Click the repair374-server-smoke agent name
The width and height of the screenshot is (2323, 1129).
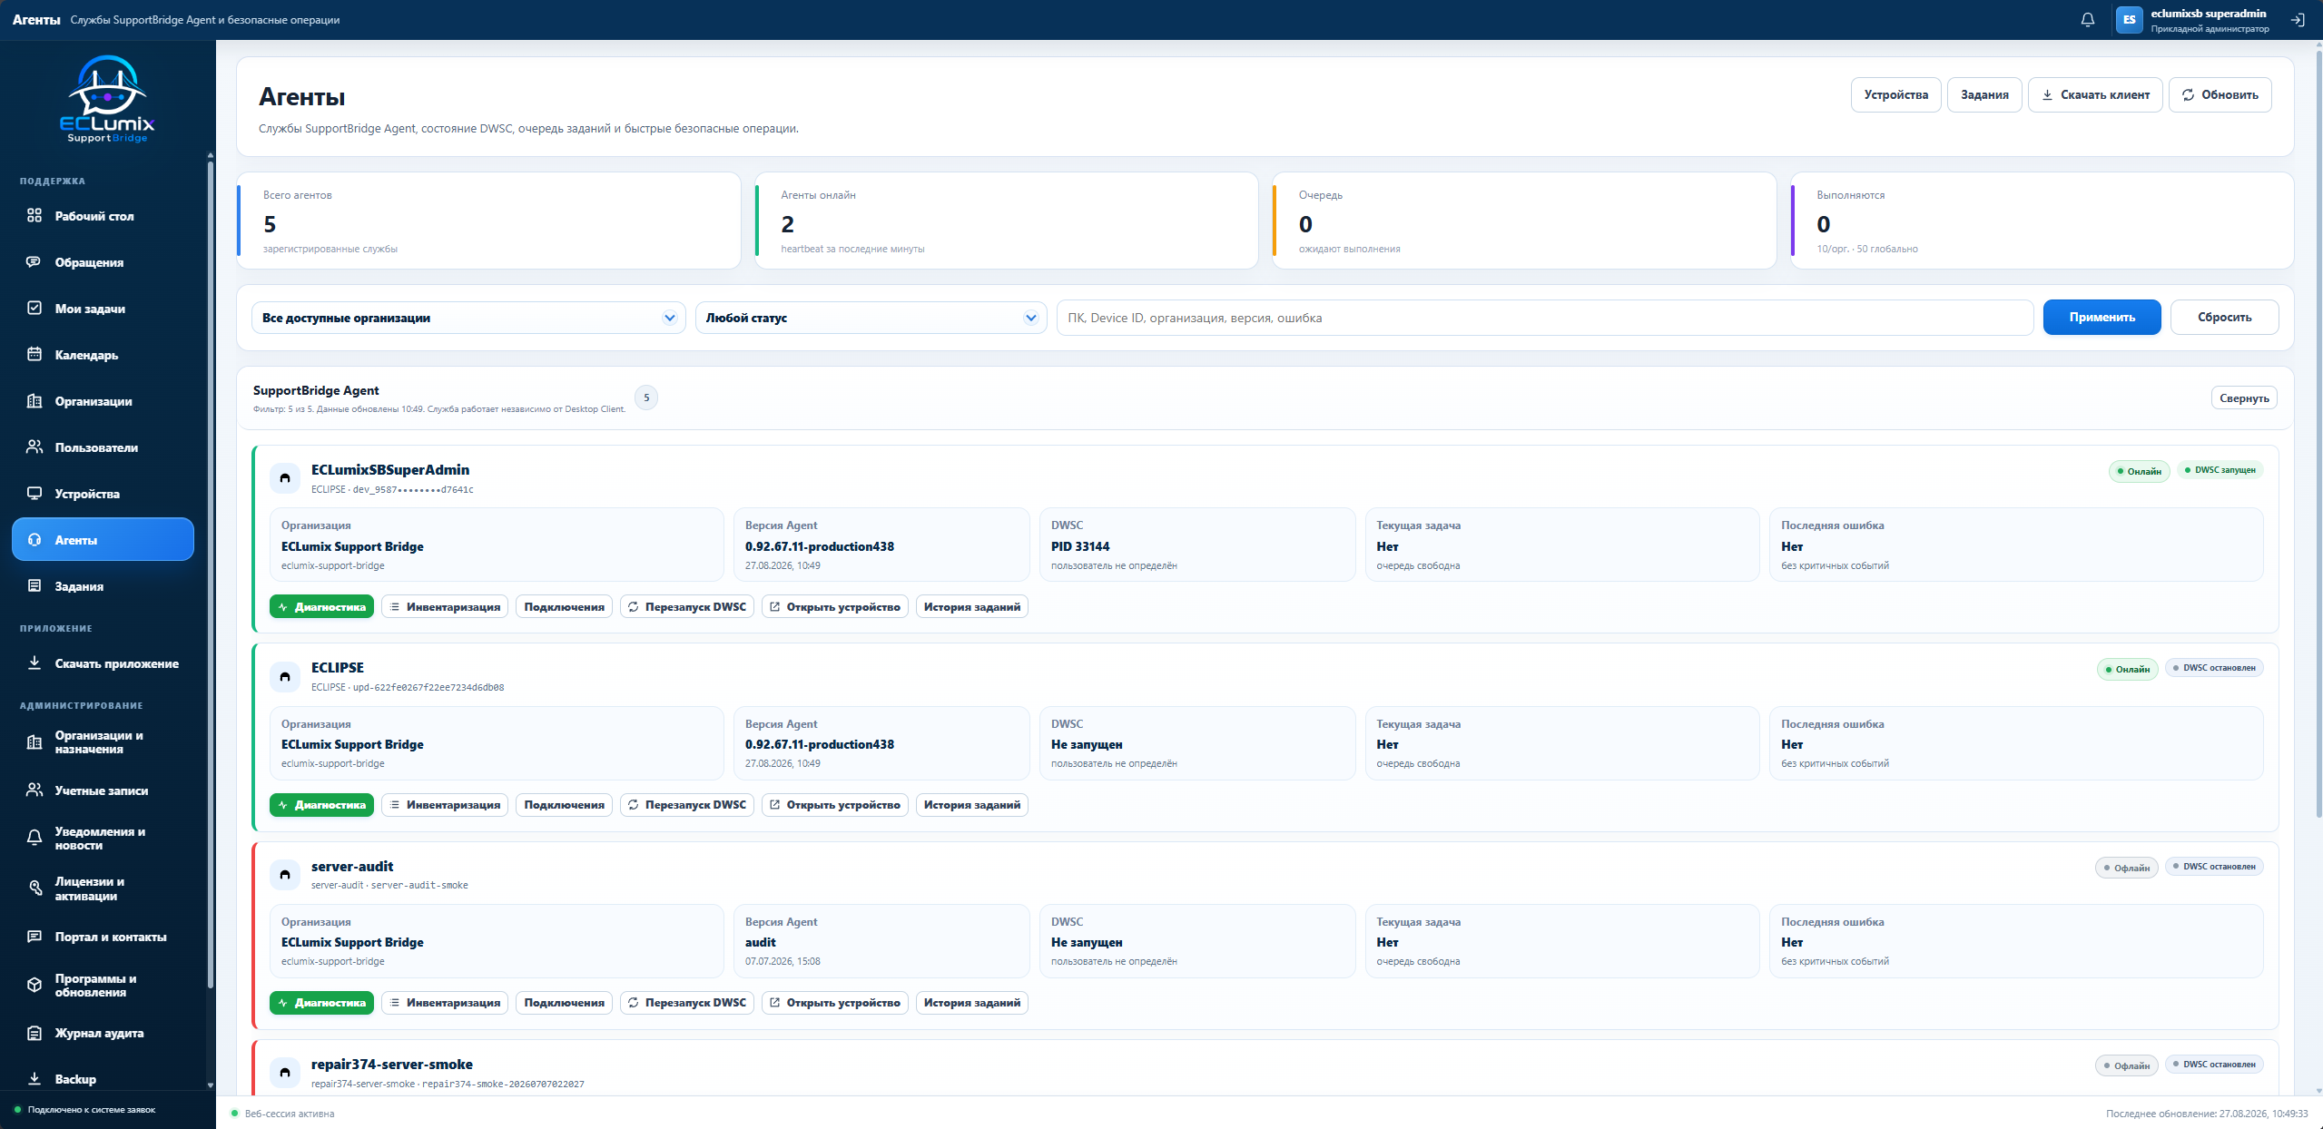392,1065
